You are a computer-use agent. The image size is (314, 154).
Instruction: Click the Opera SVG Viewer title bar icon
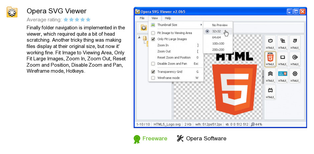point(137,12)
